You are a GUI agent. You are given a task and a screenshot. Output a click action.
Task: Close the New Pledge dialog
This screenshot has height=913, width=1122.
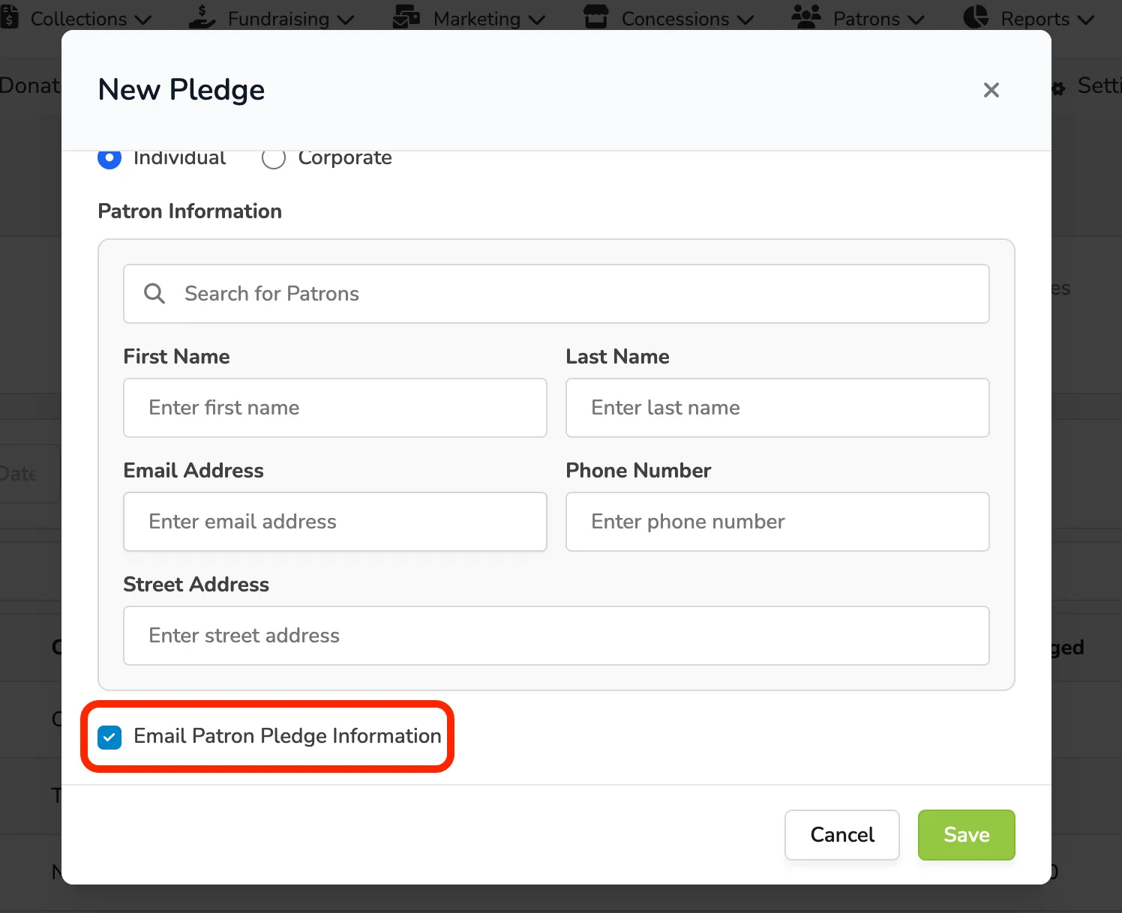click(x=991, y=90)
